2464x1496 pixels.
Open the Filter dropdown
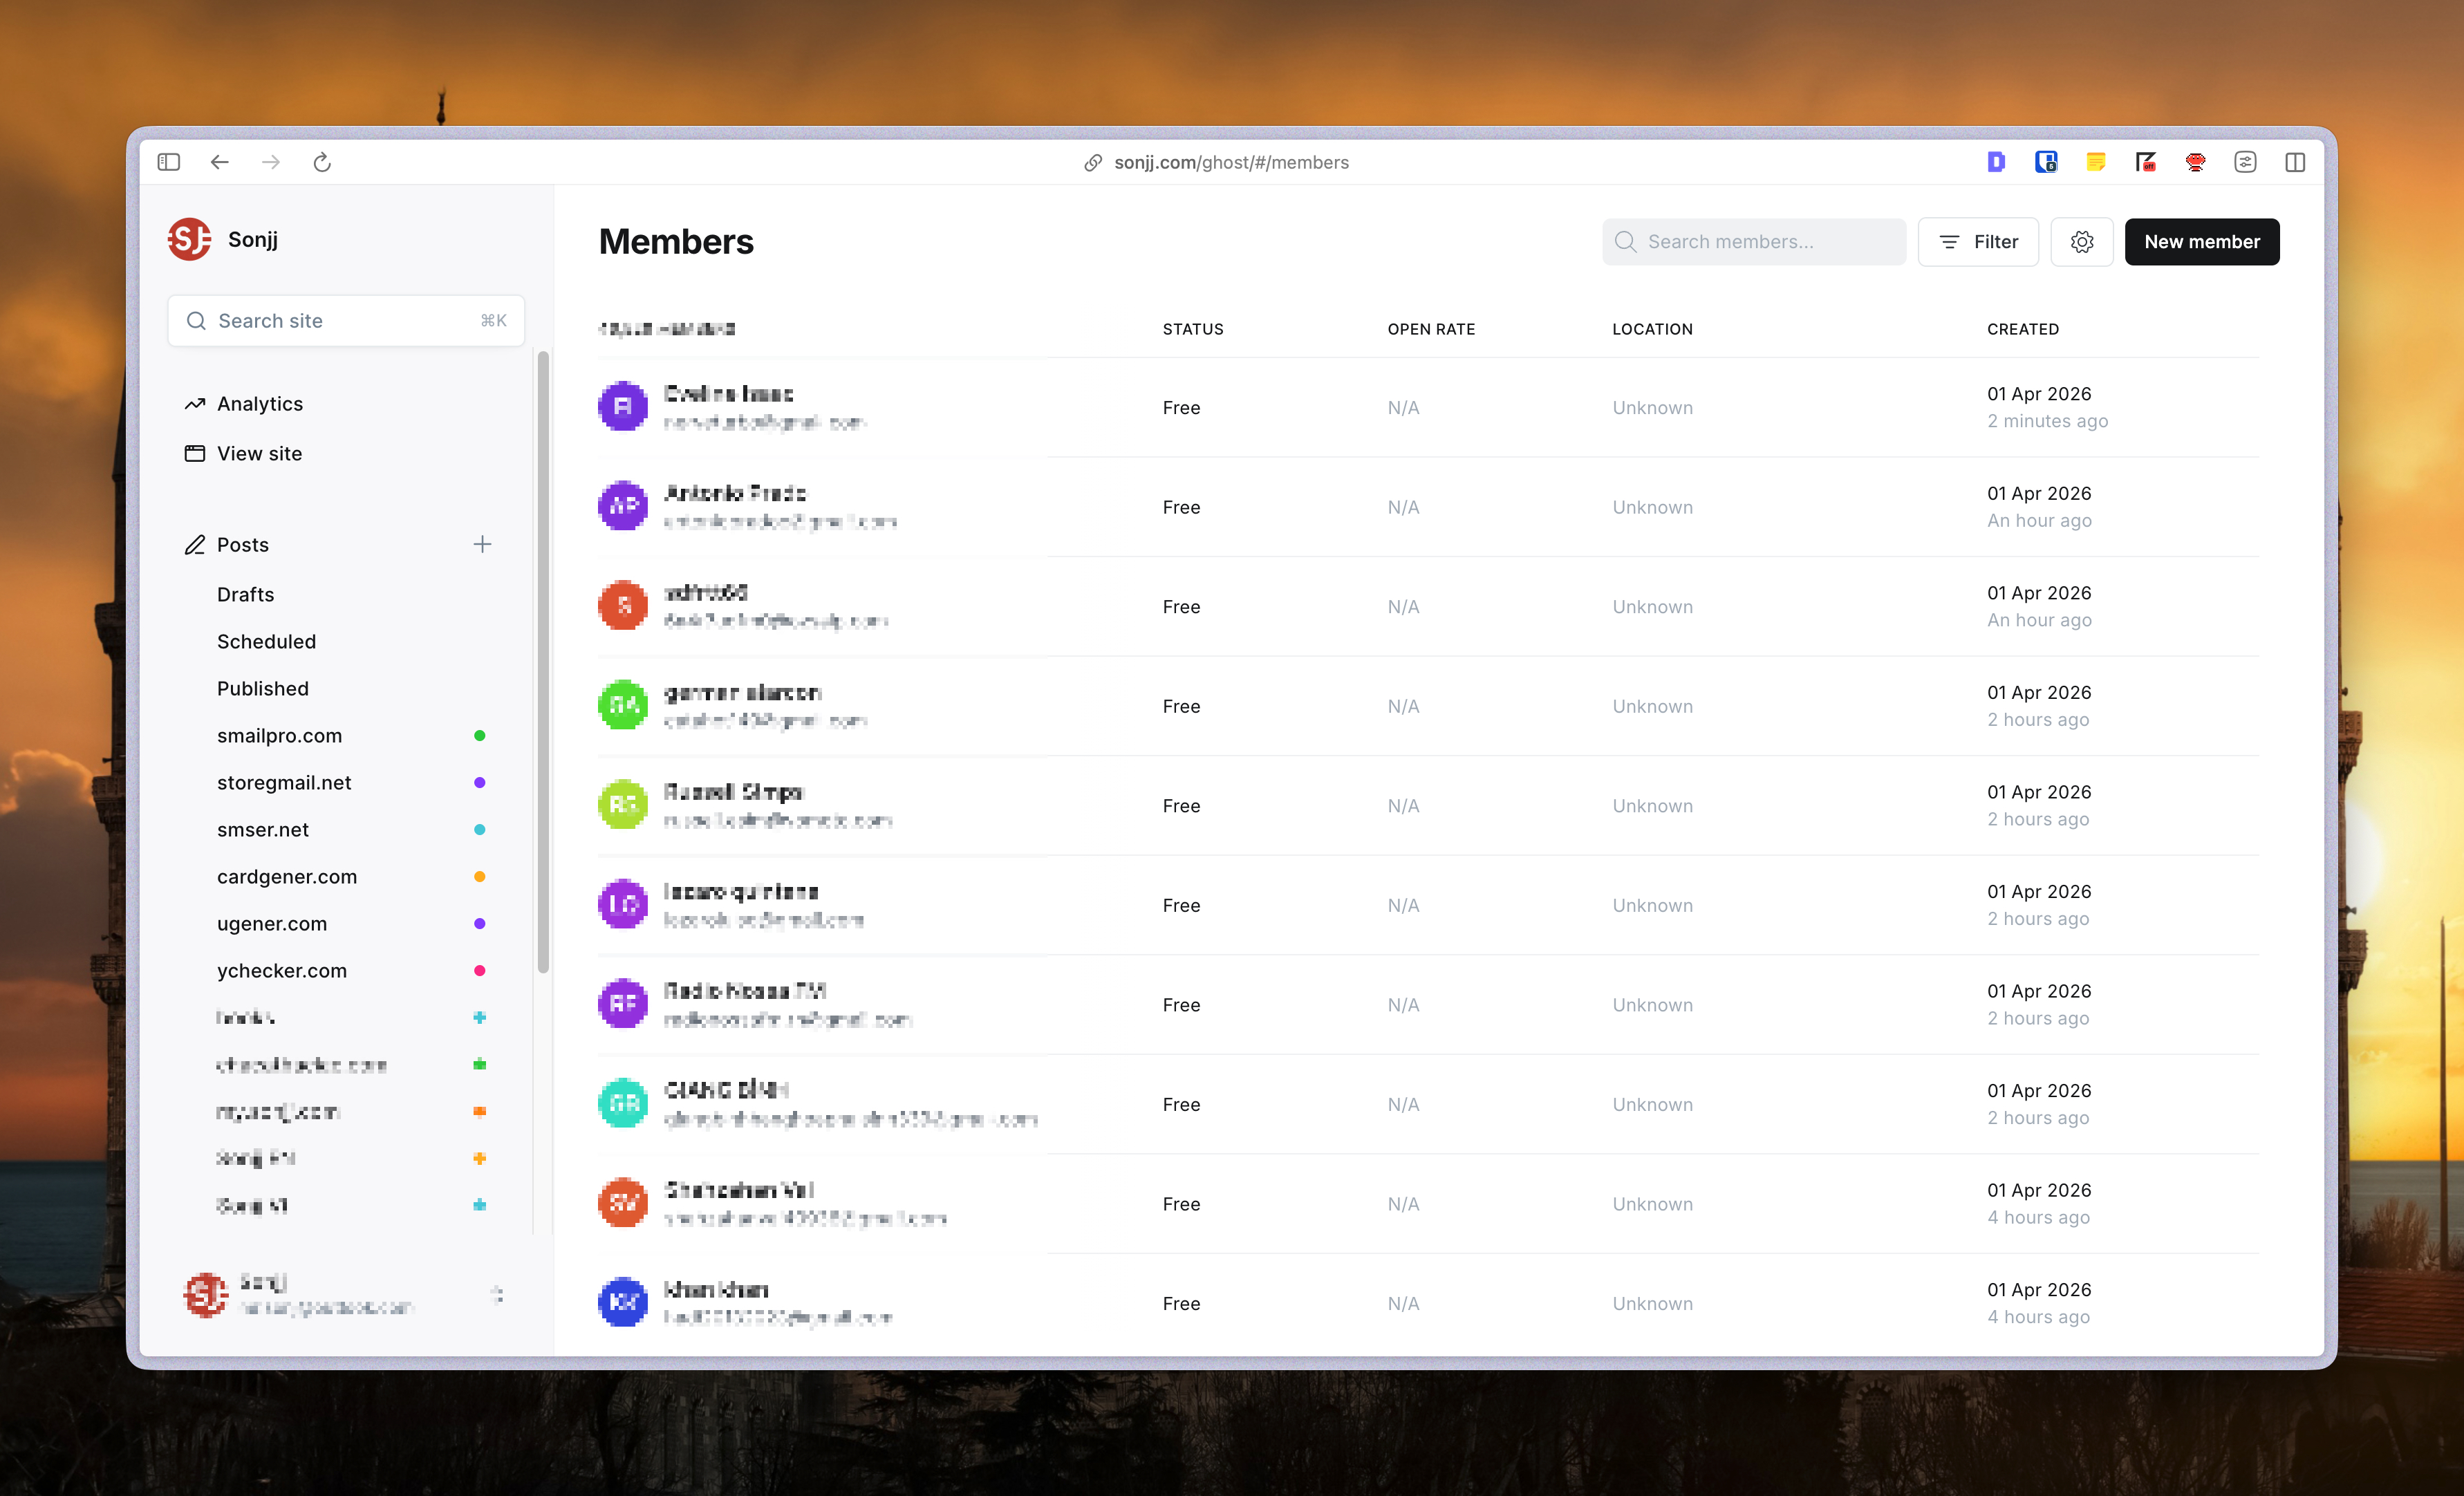(x=1978, y=241)
